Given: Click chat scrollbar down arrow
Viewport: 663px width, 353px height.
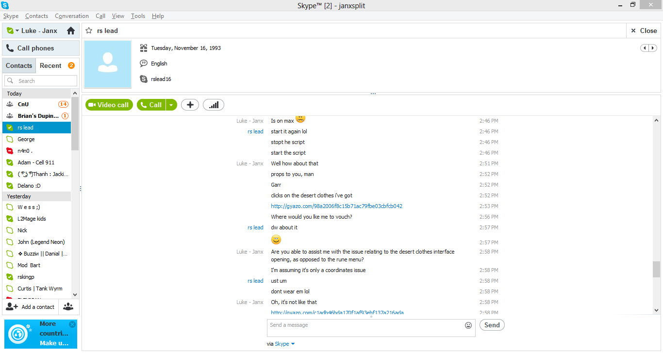Looking at the screenshot, I should [x=656, y=310].
